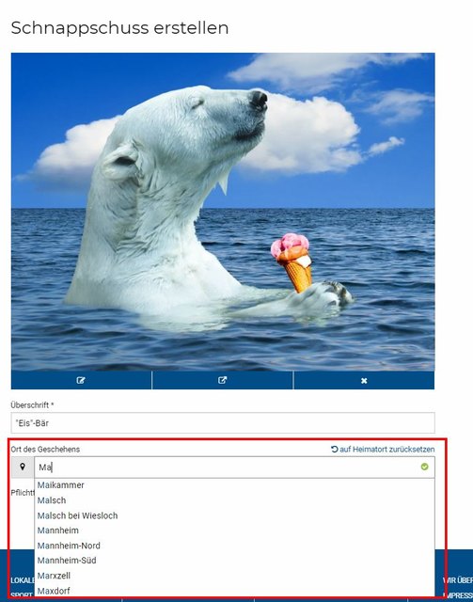This screenshot has height=602, width=473.
Task: Click the polar bear image preview
Action: [x=223, y=212]
